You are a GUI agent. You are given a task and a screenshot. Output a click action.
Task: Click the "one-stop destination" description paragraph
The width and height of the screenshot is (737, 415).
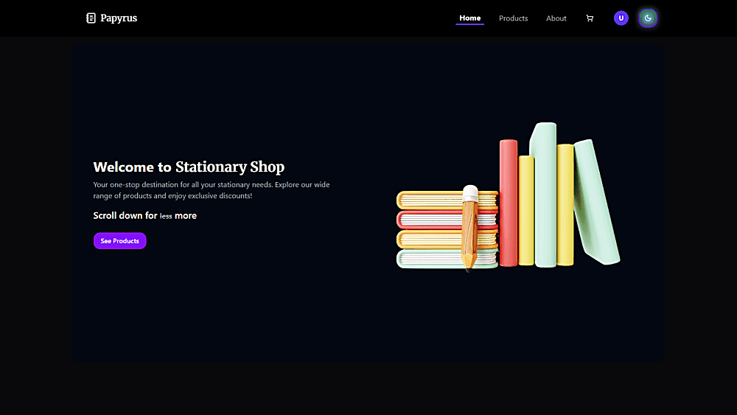[211, 190]
